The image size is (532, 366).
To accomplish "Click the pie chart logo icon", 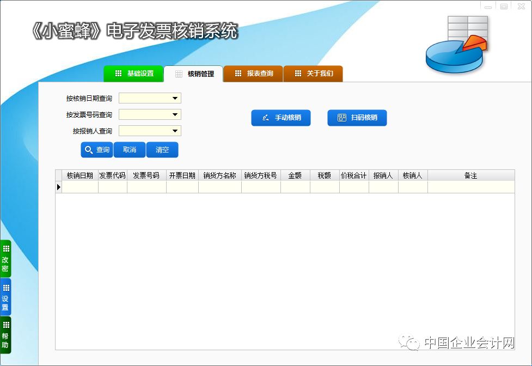I will (x=457, y=44).
